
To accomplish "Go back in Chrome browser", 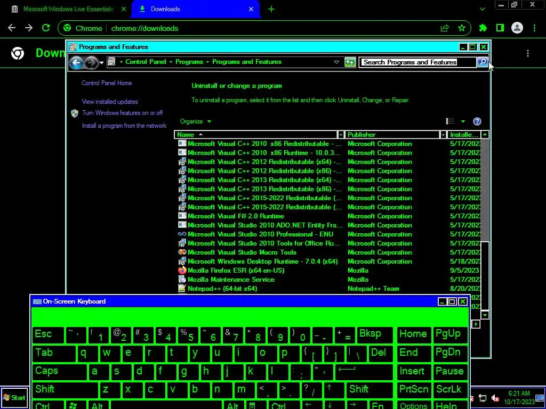I will 12,28.
